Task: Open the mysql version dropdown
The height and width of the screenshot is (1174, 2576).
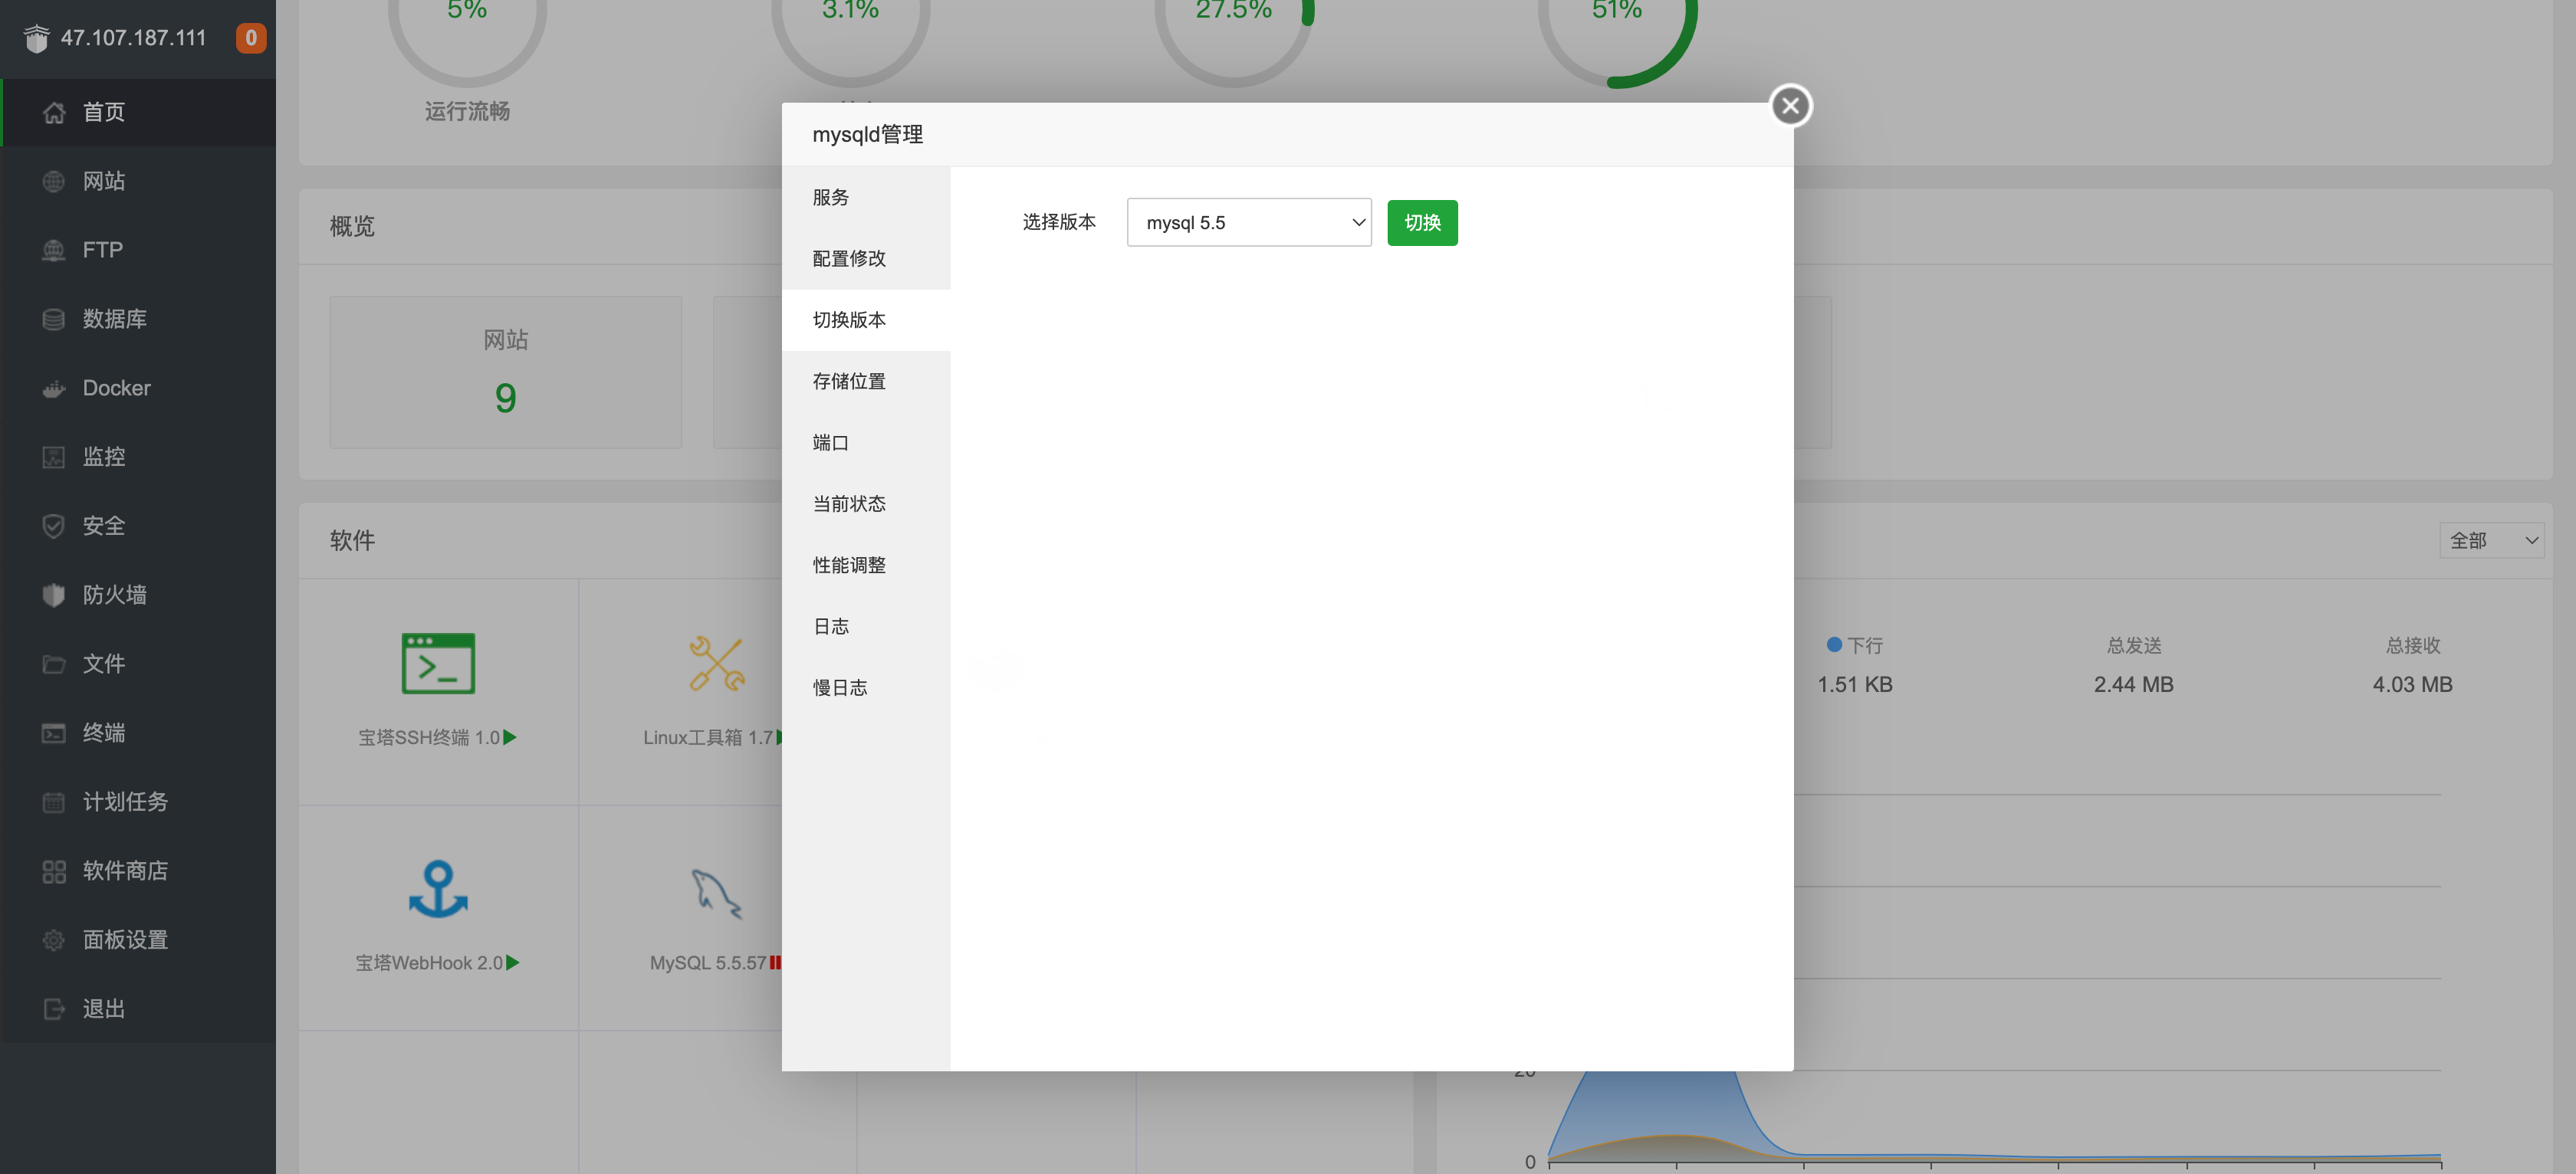Action: 1248,221
